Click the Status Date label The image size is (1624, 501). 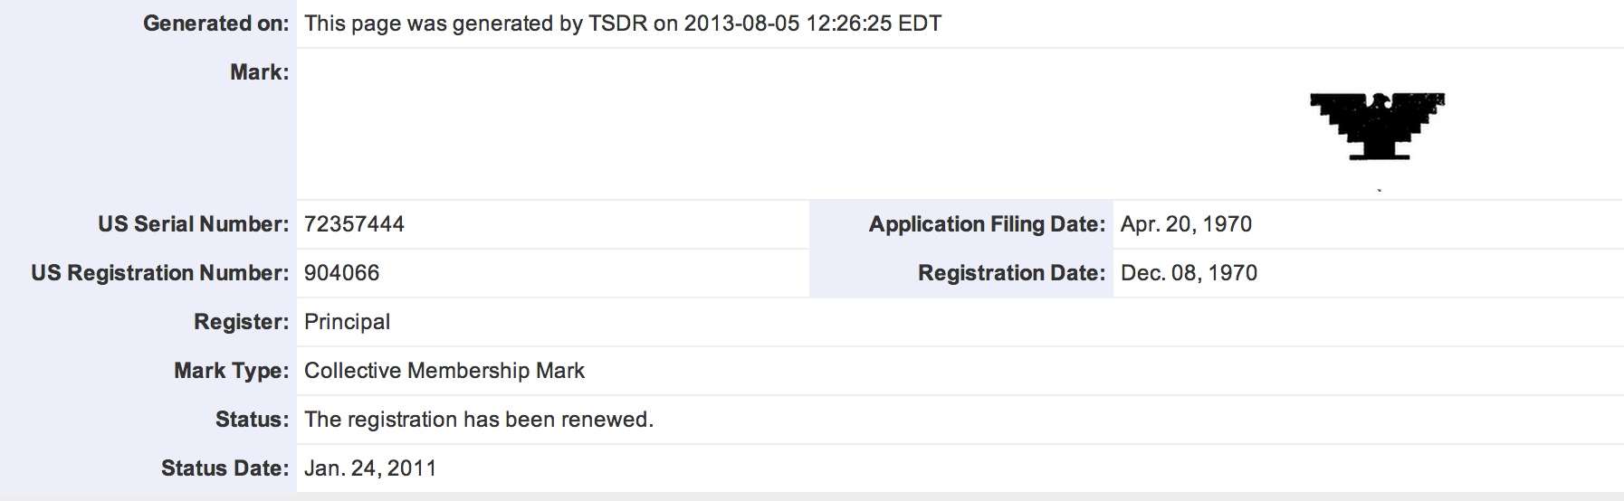click(x=225, y=468)
